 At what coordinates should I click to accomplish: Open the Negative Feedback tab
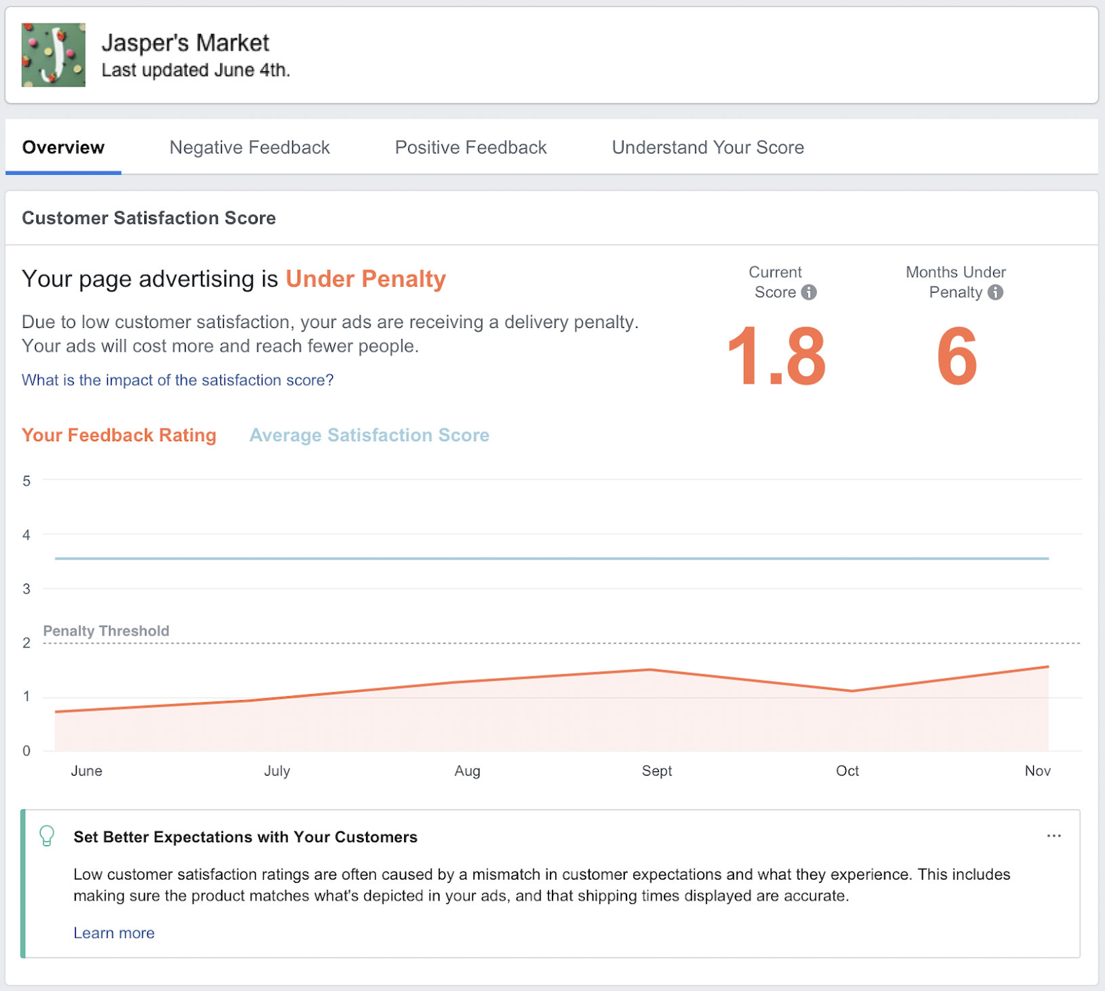point(249,147)
